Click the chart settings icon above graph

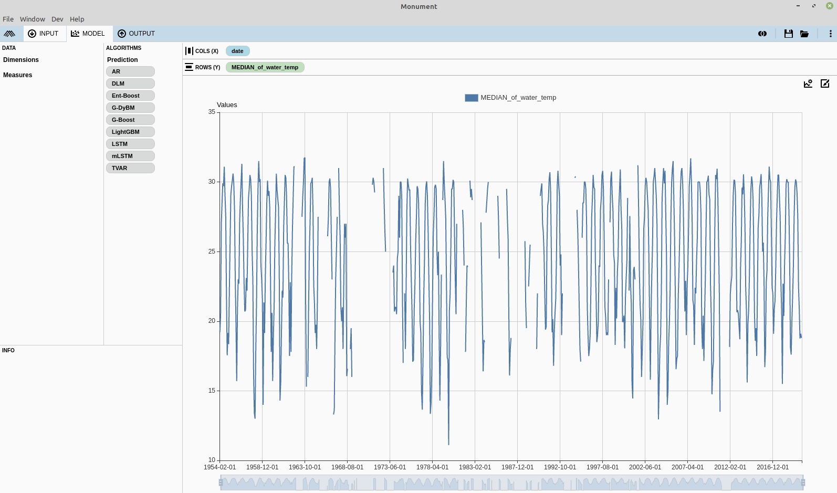tap(808, 83)
